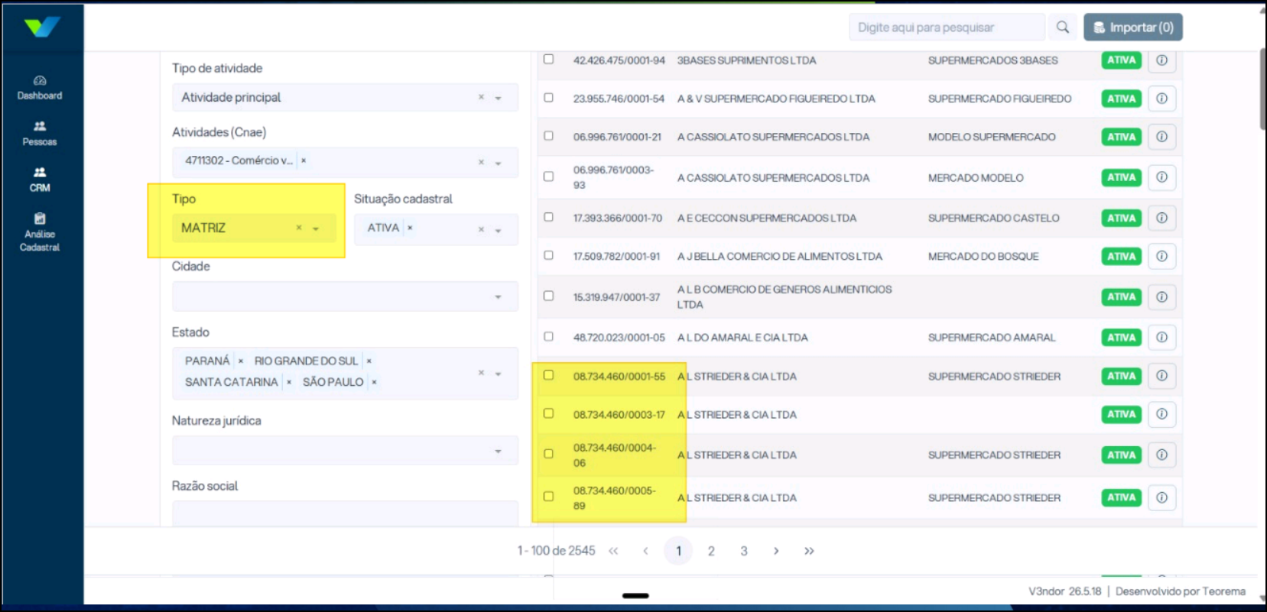Click CNPJ 17.393.366/0001-70 text
The image size is (1267, 612).
618,218
